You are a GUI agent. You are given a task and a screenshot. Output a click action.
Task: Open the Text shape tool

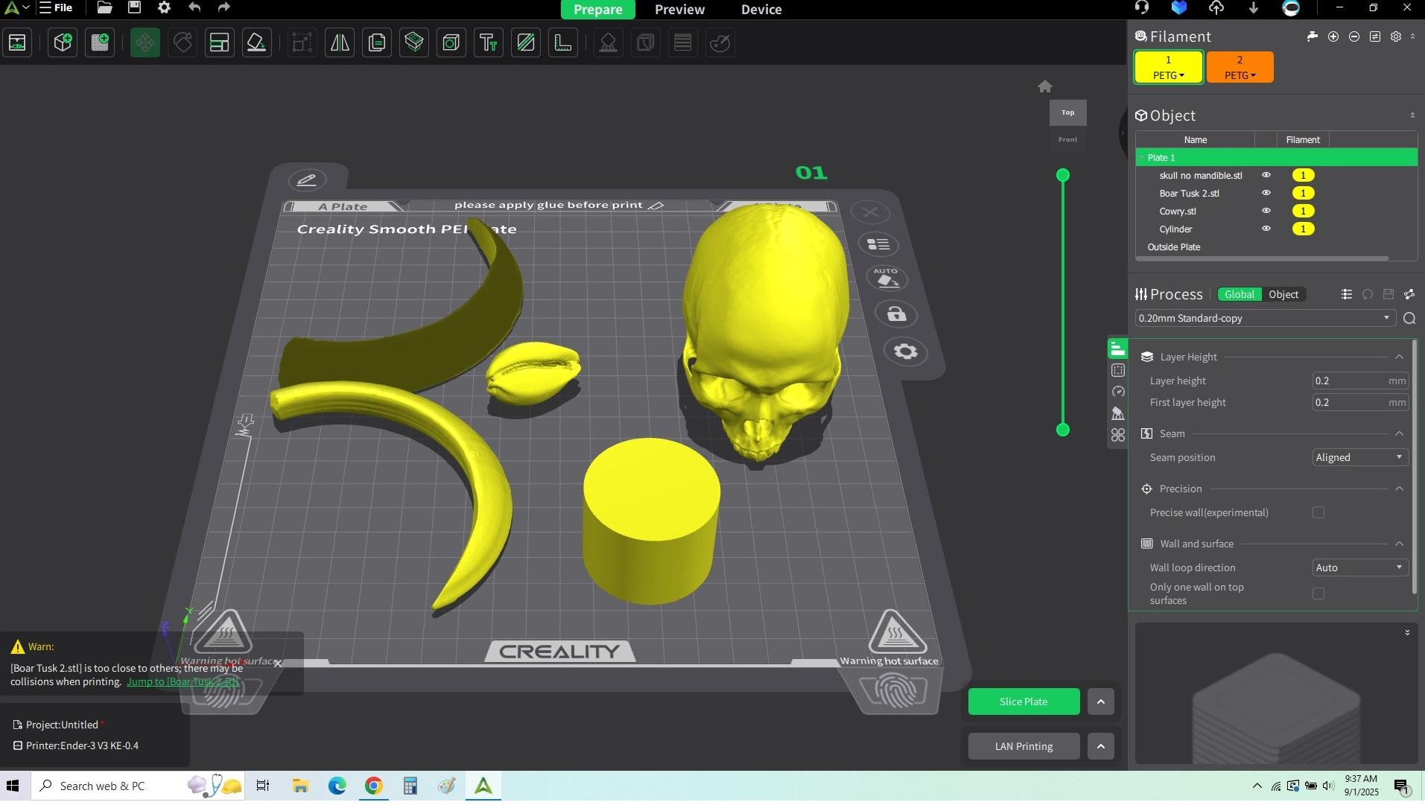489,42
